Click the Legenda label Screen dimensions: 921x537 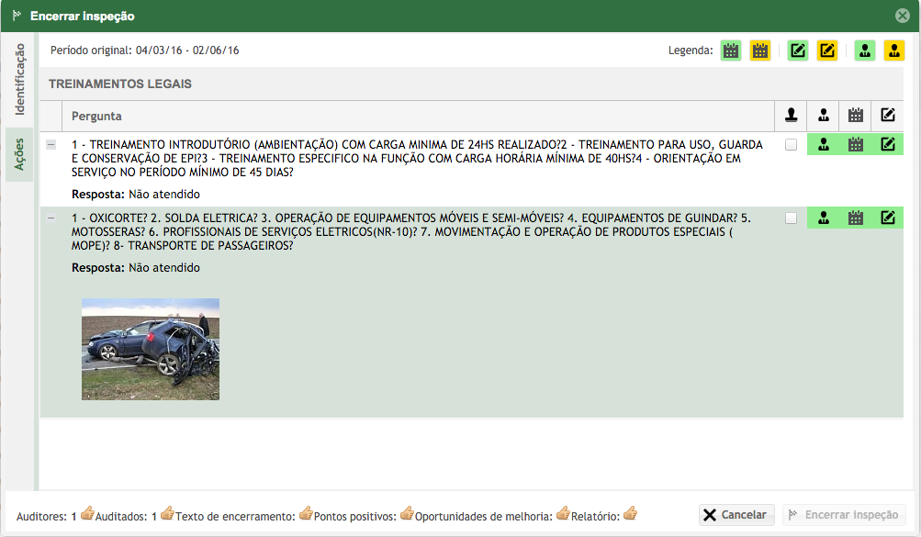tap(691, 50)
